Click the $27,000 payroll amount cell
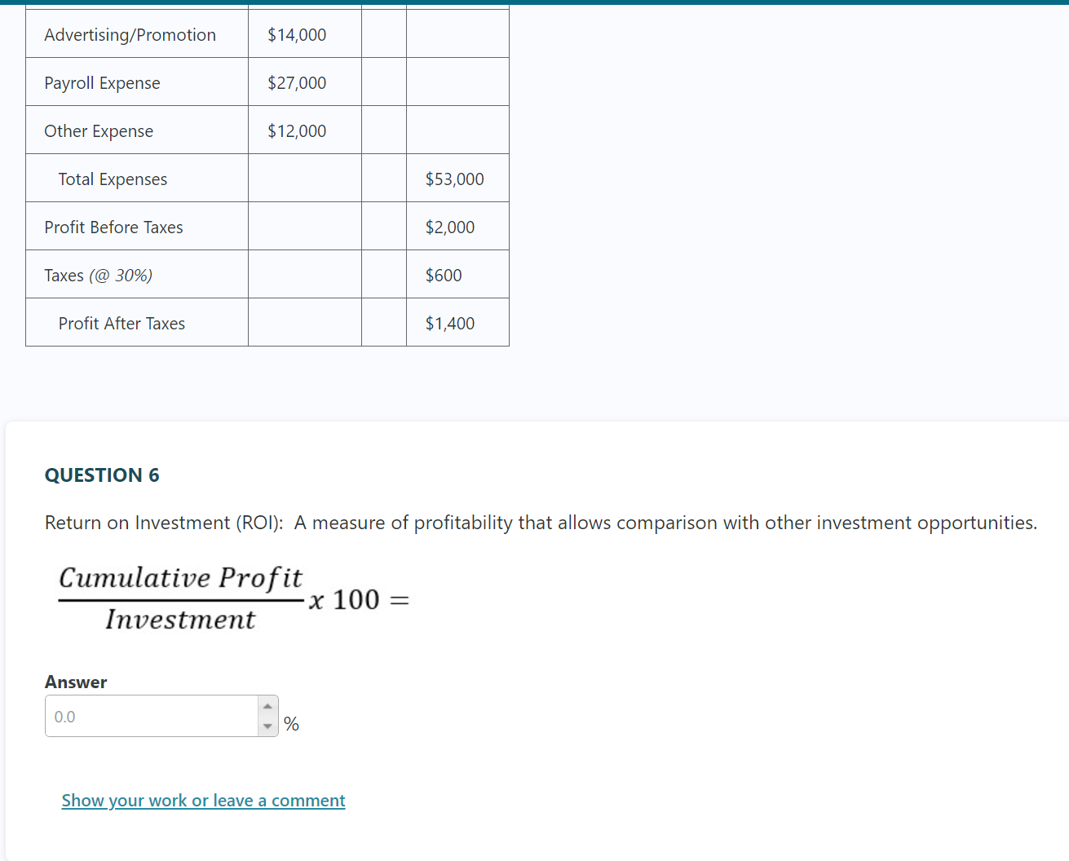This screenshot has width=1069, height=861. coord(297,82)
